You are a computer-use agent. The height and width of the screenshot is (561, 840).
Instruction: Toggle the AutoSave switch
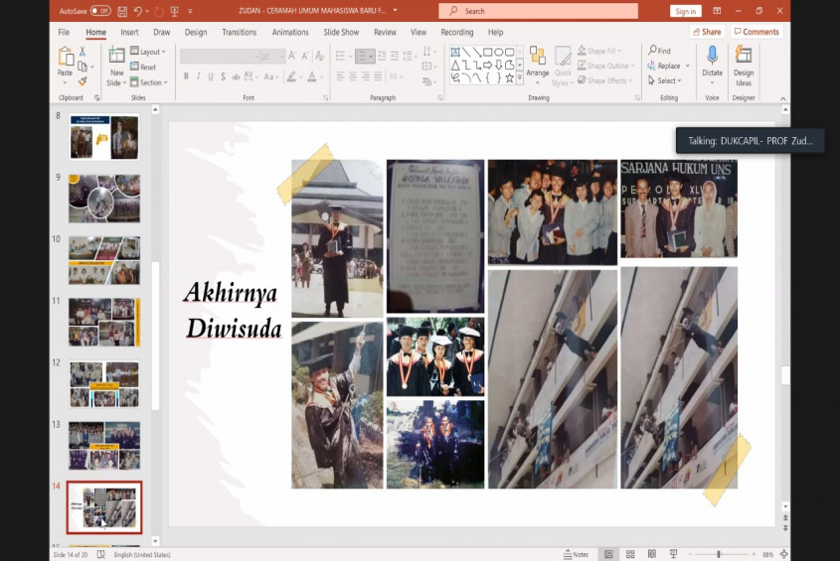(x=99, y=11)
